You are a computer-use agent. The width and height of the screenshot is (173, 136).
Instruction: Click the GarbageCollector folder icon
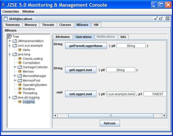pyautogui.click(x=20, y=67)
